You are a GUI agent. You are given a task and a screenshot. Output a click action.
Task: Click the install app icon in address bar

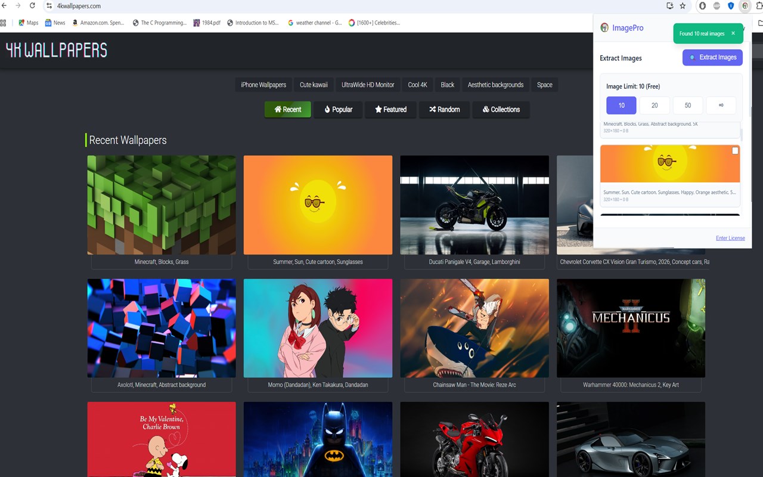[x=670, y=6]
